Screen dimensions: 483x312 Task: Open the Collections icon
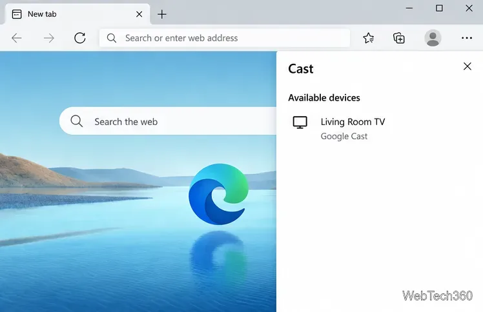(x=399, y=38)
